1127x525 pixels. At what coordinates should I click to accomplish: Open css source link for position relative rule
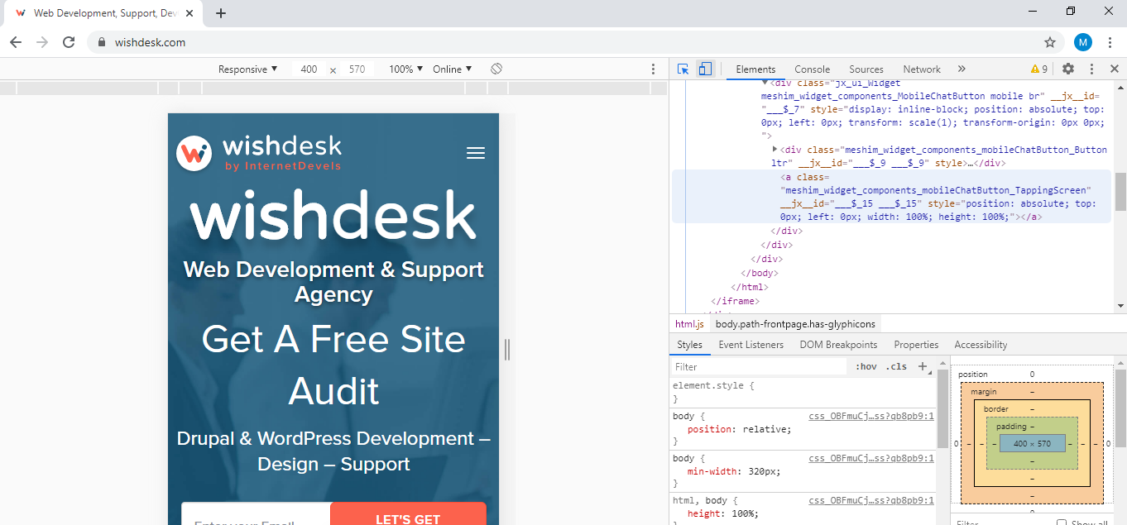coord(871,416)
